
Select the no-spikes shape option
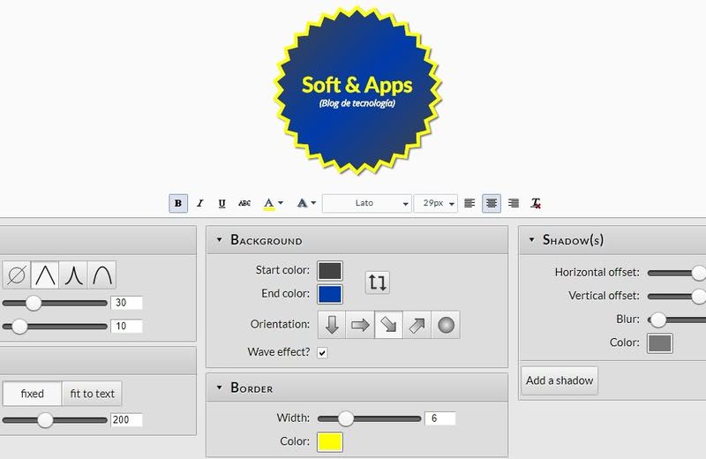[17, 275]
